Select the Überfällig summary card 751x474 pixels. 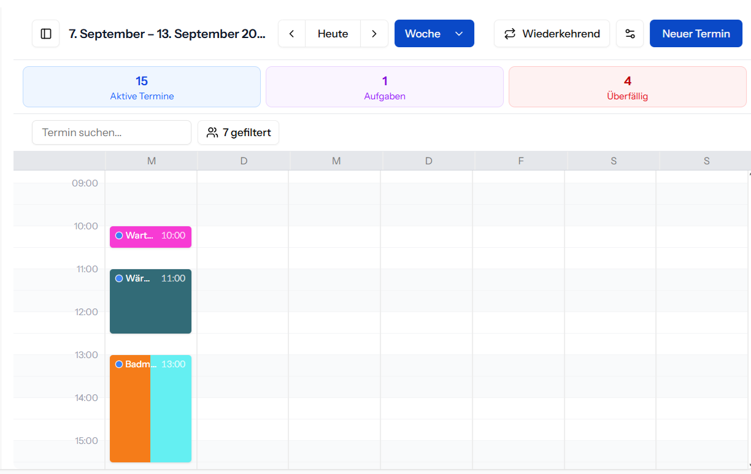coord(628,87)
